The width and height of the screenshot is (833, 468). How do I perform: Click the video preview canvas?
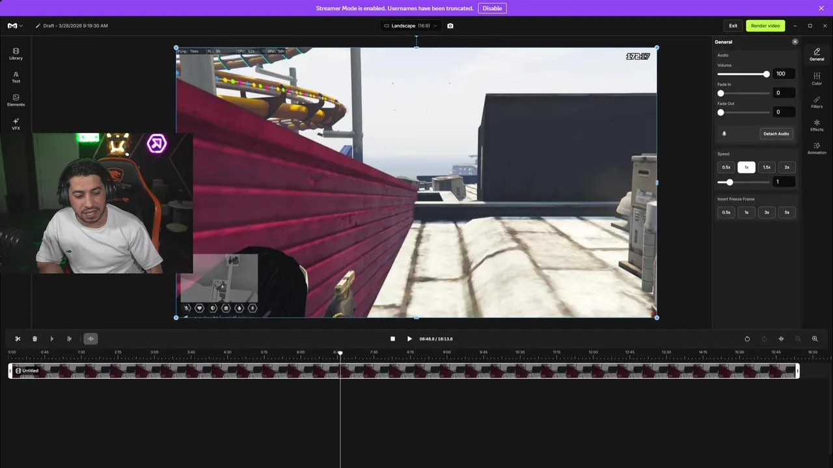click(416, 183)
